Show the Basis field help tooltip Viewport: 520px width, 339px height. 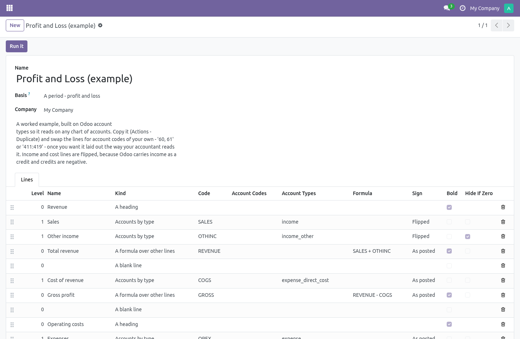[x=29, y=94]
